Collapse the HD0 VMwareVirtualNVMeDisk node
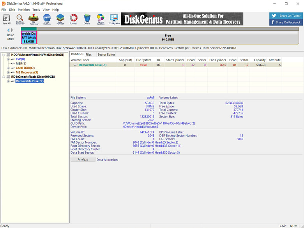This screenshot has width=304, height=228. tap(4, 55)
